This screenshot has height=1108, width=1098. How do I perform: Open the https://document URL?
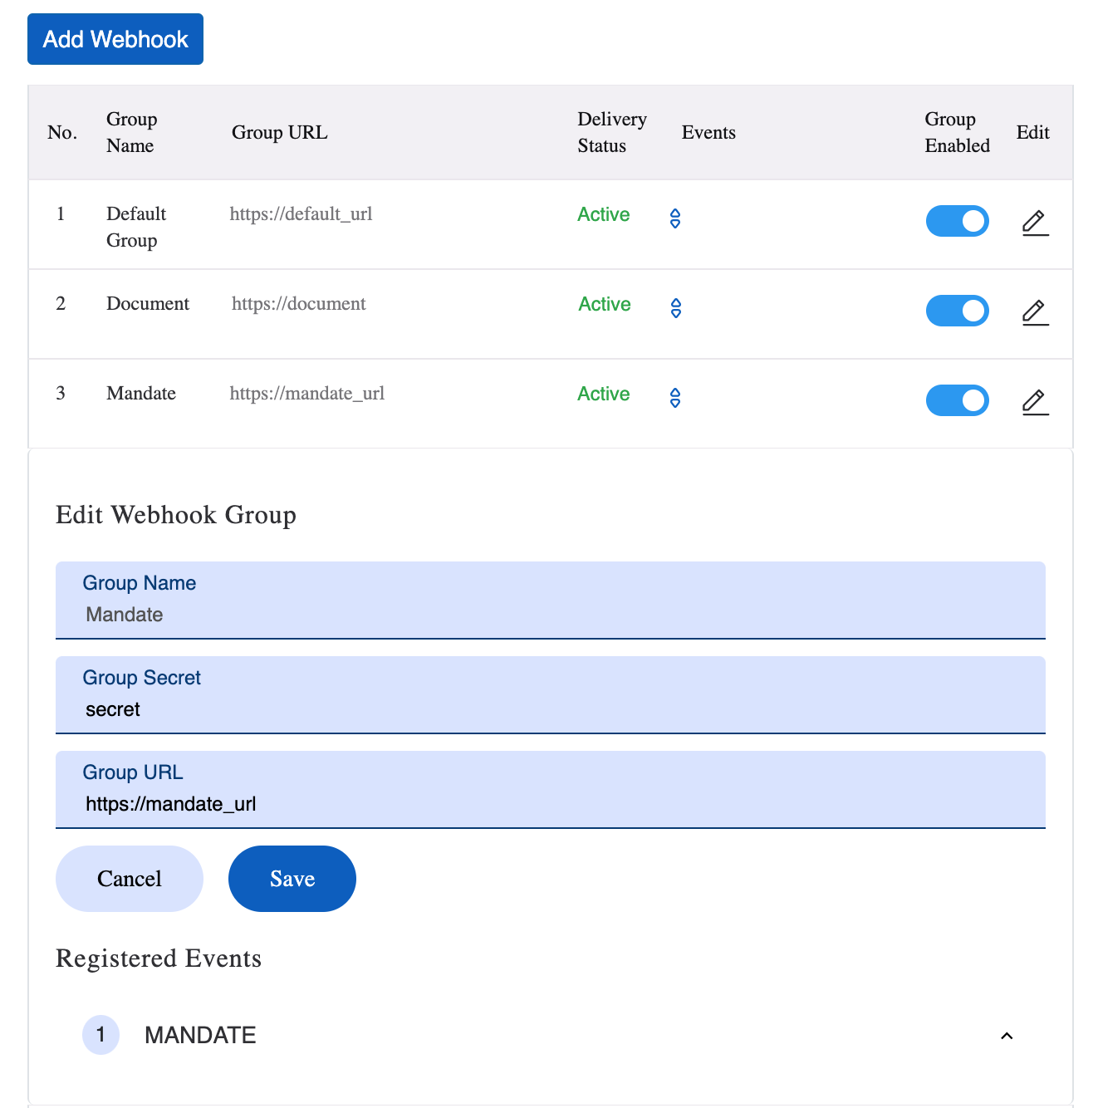(x=298, y=304)
